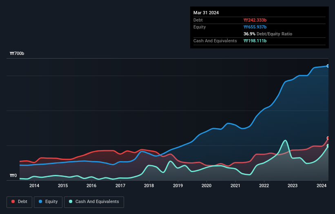Click the Equity label in tooltip
Viewport: 335px width, 214px height.
click(x=200, y=27)
